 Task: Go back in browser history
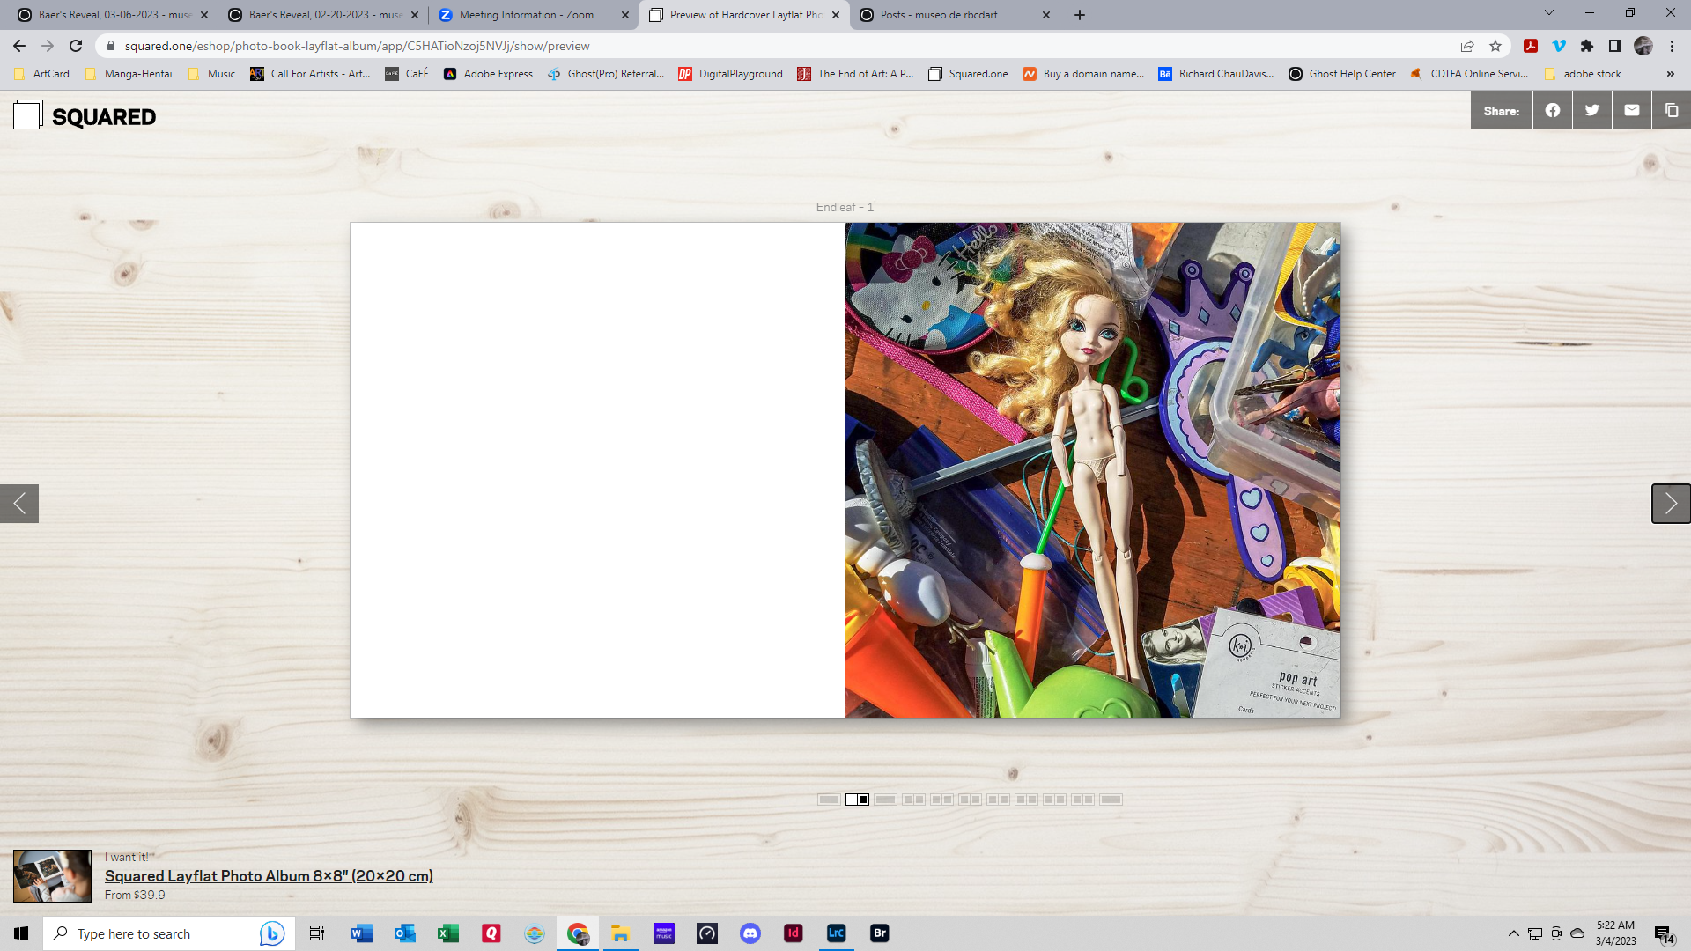(19, 46)
